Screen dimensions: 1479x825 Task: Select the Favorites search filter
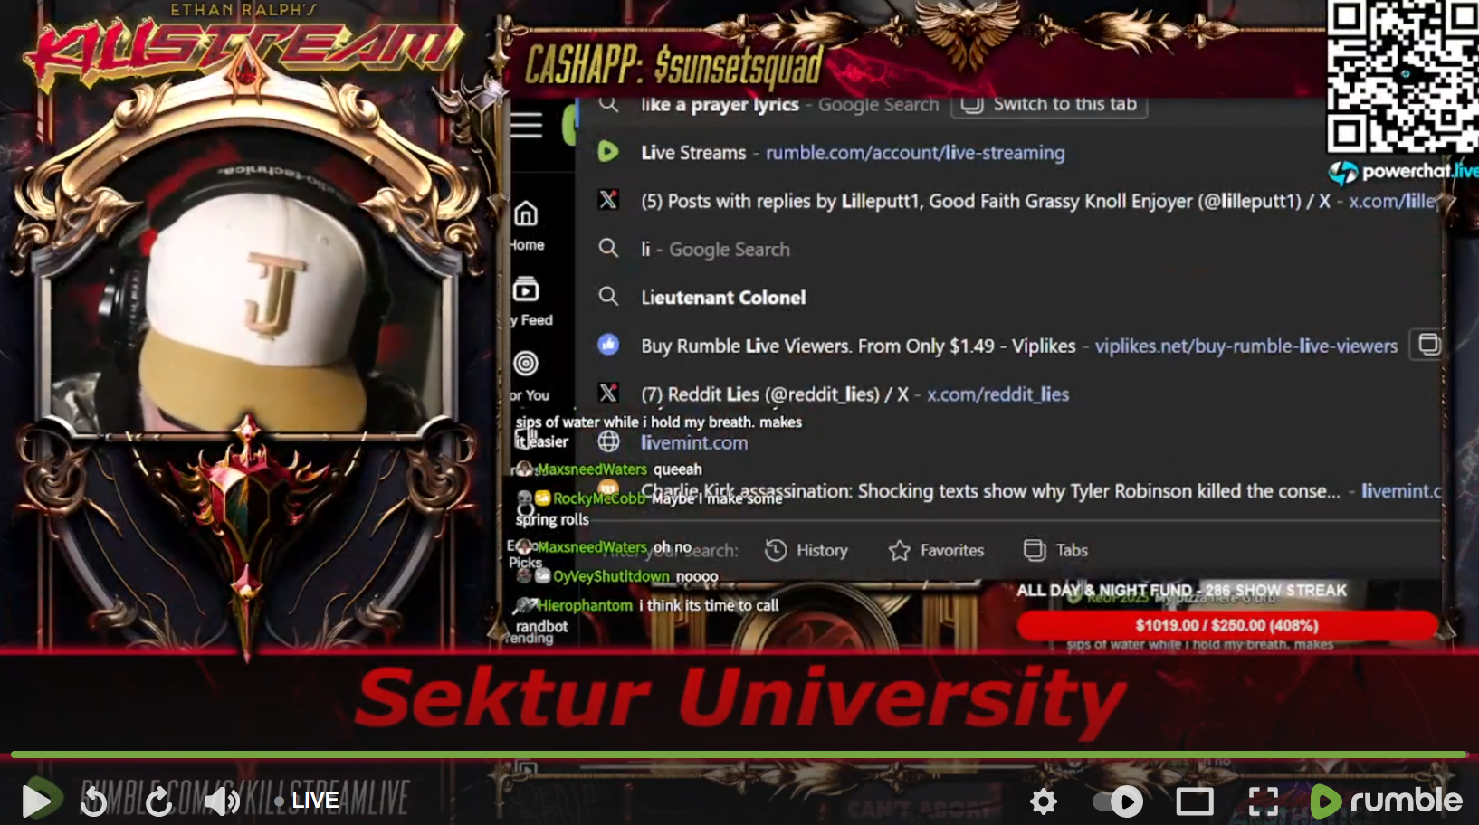[x=936, y=550]
